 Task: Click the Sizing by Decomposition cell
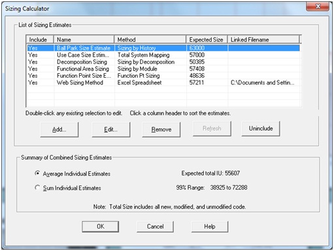pos(146,62)
